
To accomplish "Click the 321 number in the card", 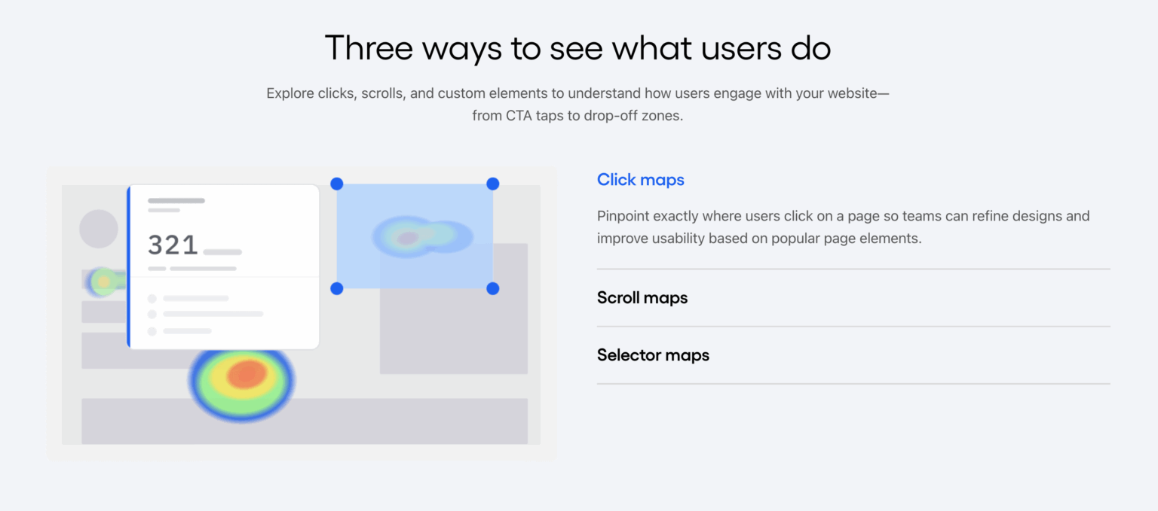I will (x=173, y=245).
